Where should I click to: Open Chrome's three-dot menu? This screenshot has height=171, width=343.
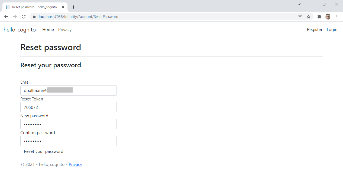pyautogui.click(x=337, y=17)
